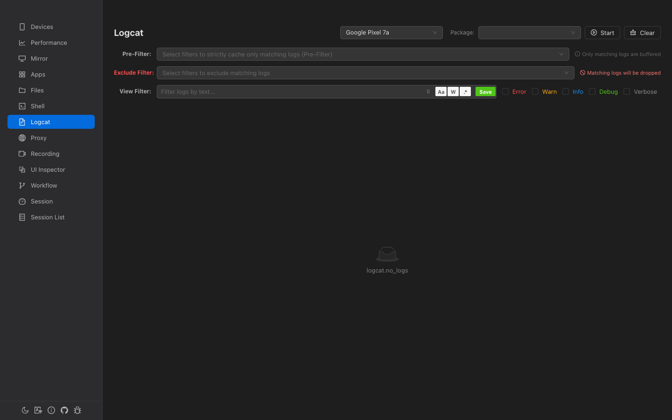Check the Warn severity checkbox

coord(535,91)
